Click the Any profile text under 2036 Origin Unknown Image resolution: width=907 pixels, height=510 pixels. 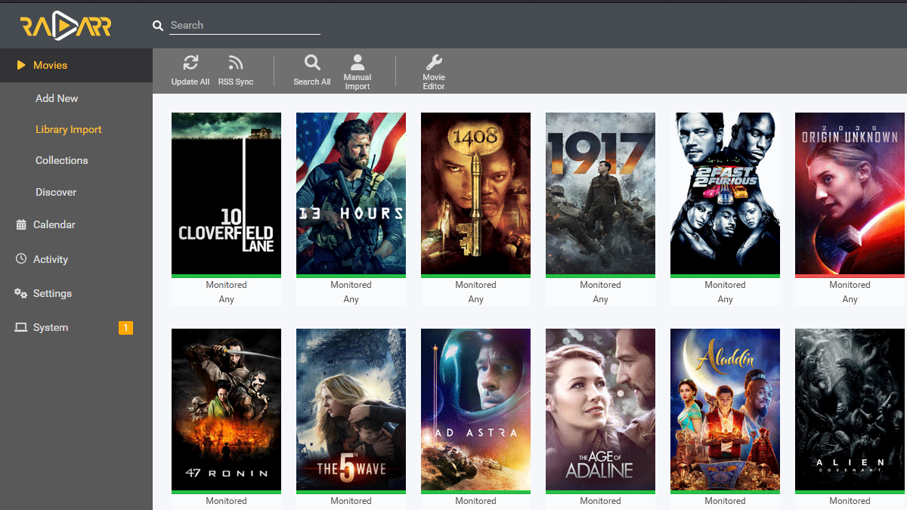(850, 299)
